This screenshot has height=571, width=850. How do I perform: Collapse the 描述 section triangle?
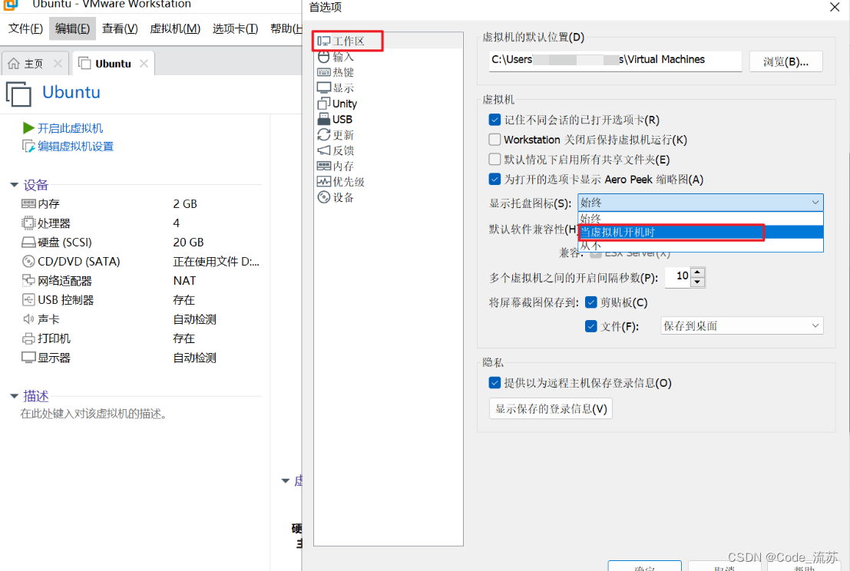tap(14, 397)
